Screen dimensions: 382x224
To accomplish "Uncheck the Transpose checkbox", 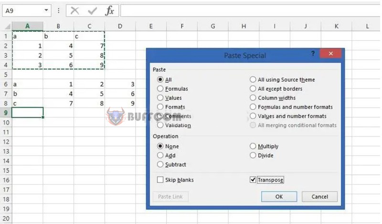I will pos(253,180).
